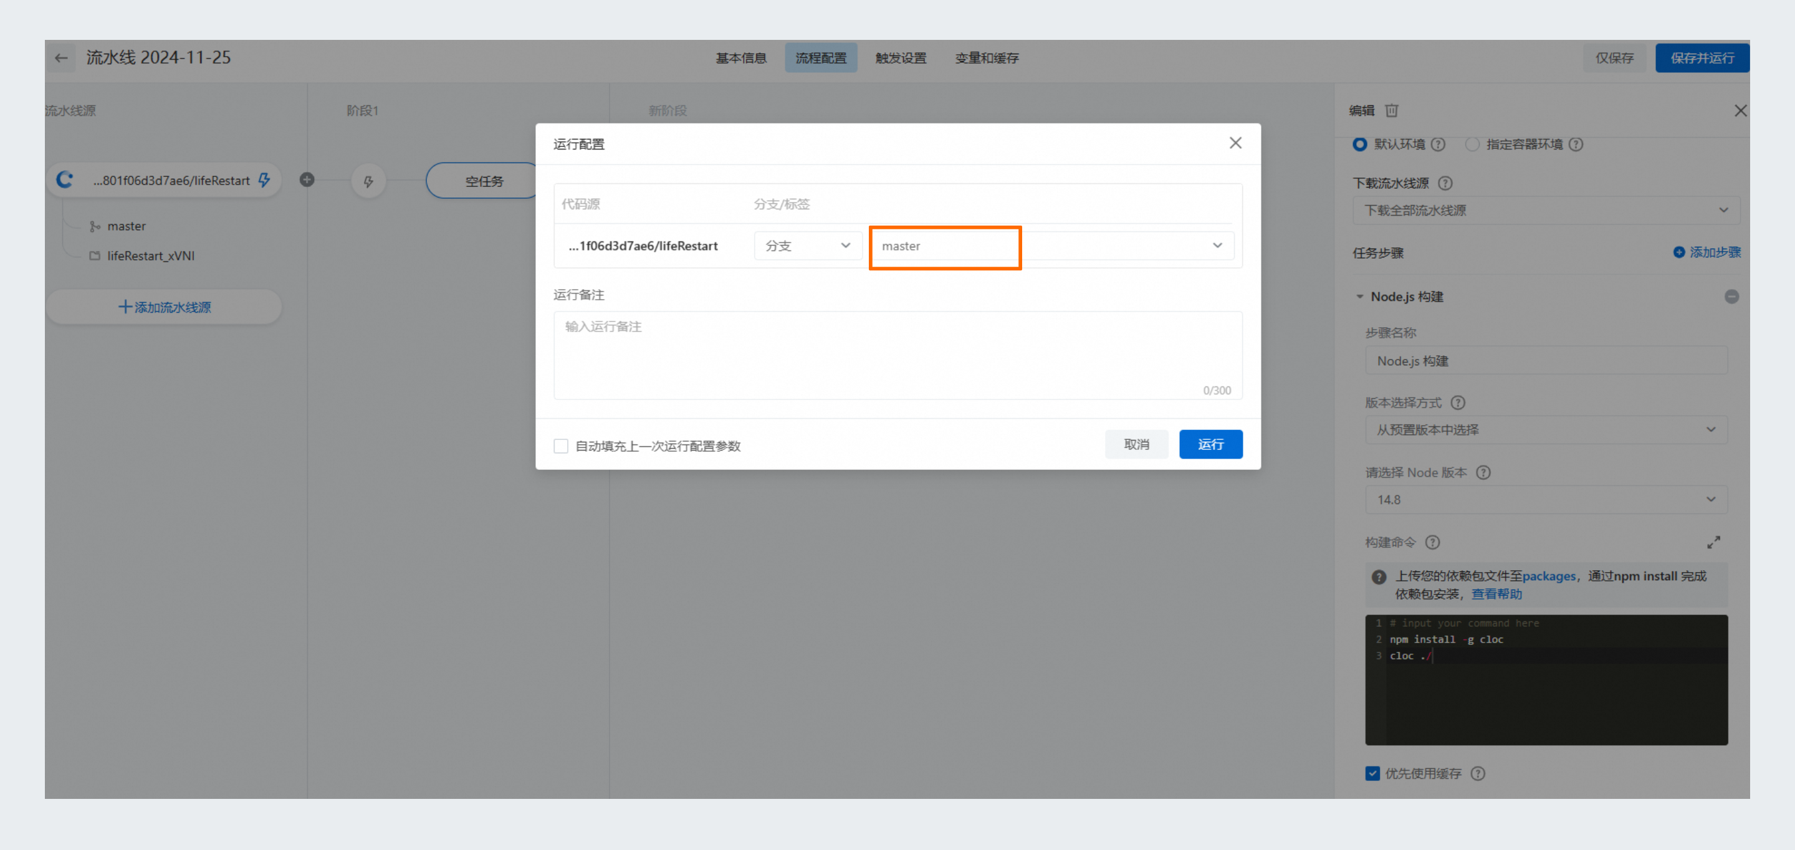Screen dimensions: 1795x850
Task: Click 添加流水线源 button
Action: coord(164,307)
